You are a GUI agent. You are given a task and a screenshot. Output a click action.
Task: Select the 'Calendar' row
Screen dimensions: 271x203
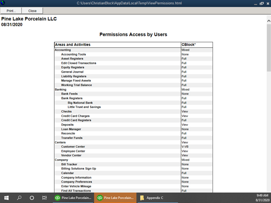(x=134, y=173)
